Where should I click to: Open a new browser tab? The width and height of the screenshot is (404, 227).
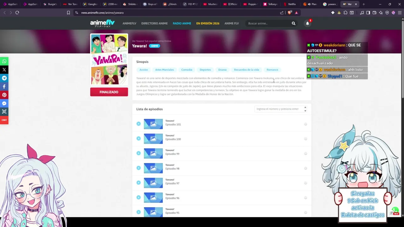coord(364,4)
